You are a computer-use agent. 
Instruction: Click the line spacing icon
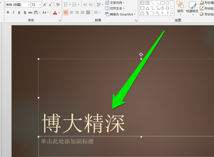[x=98, y=5]
